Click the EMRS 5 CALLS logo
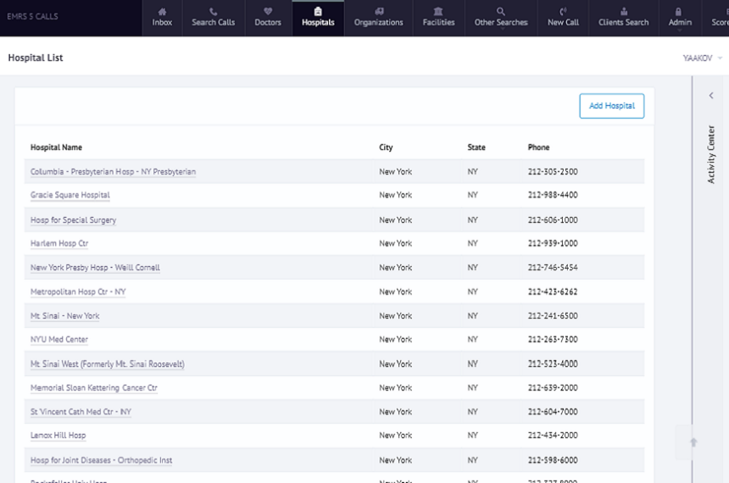This screenshot has width=729, height=483. coord(35,17)
